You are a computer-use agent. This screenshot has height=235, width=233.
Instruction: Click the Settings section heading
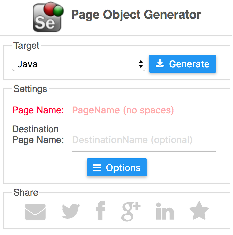point(30,89)
